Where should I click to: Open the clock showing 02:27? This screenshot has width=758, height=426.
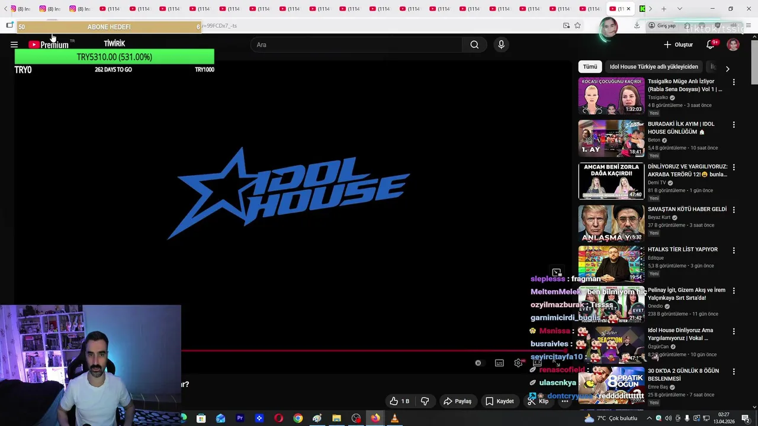pyautogui.click(x=724, y=418)
